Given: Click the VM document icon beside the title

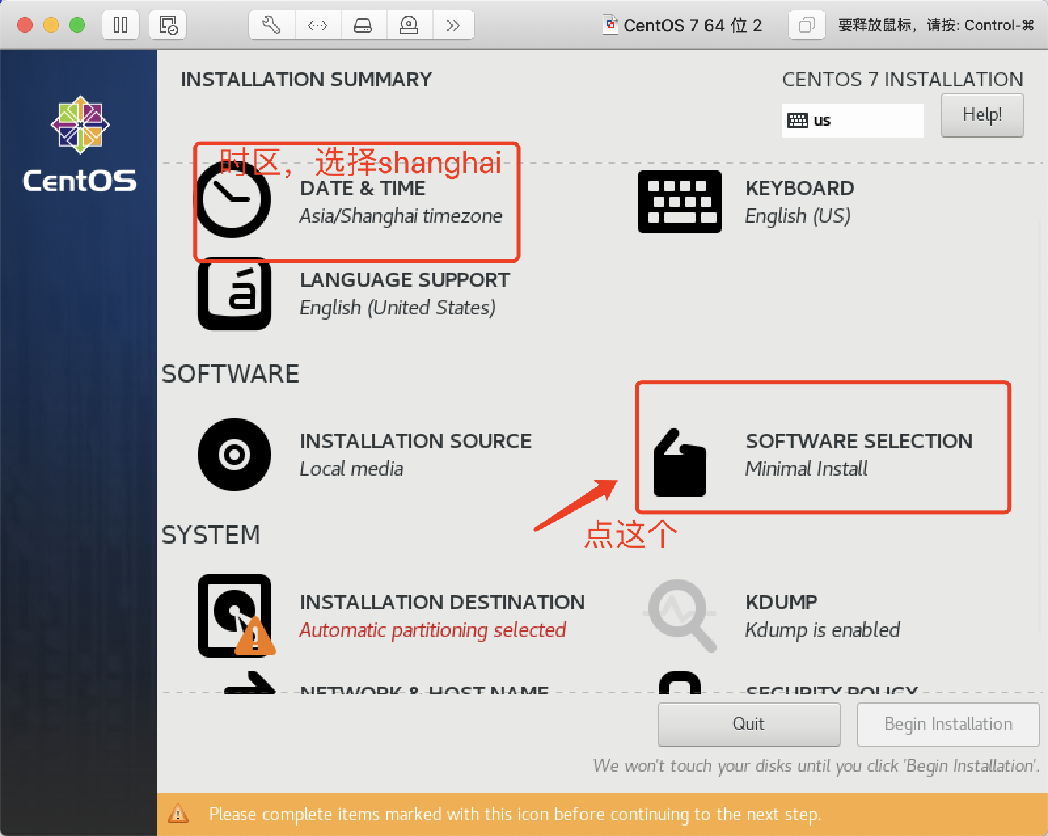Looking at the screenshot, I should pyautogui.click(x=610, y=25).
